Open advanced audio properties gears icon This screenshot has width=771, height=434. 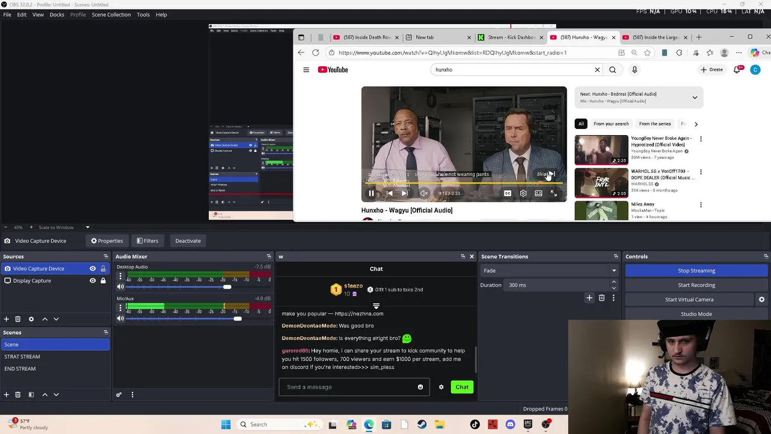(x=119, y=395)
